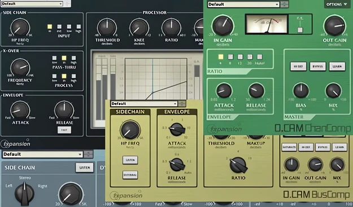Click the G.R. meter switch in ChanComp
This screenshot has width=353, height=207.
click(x=300, y=30)
